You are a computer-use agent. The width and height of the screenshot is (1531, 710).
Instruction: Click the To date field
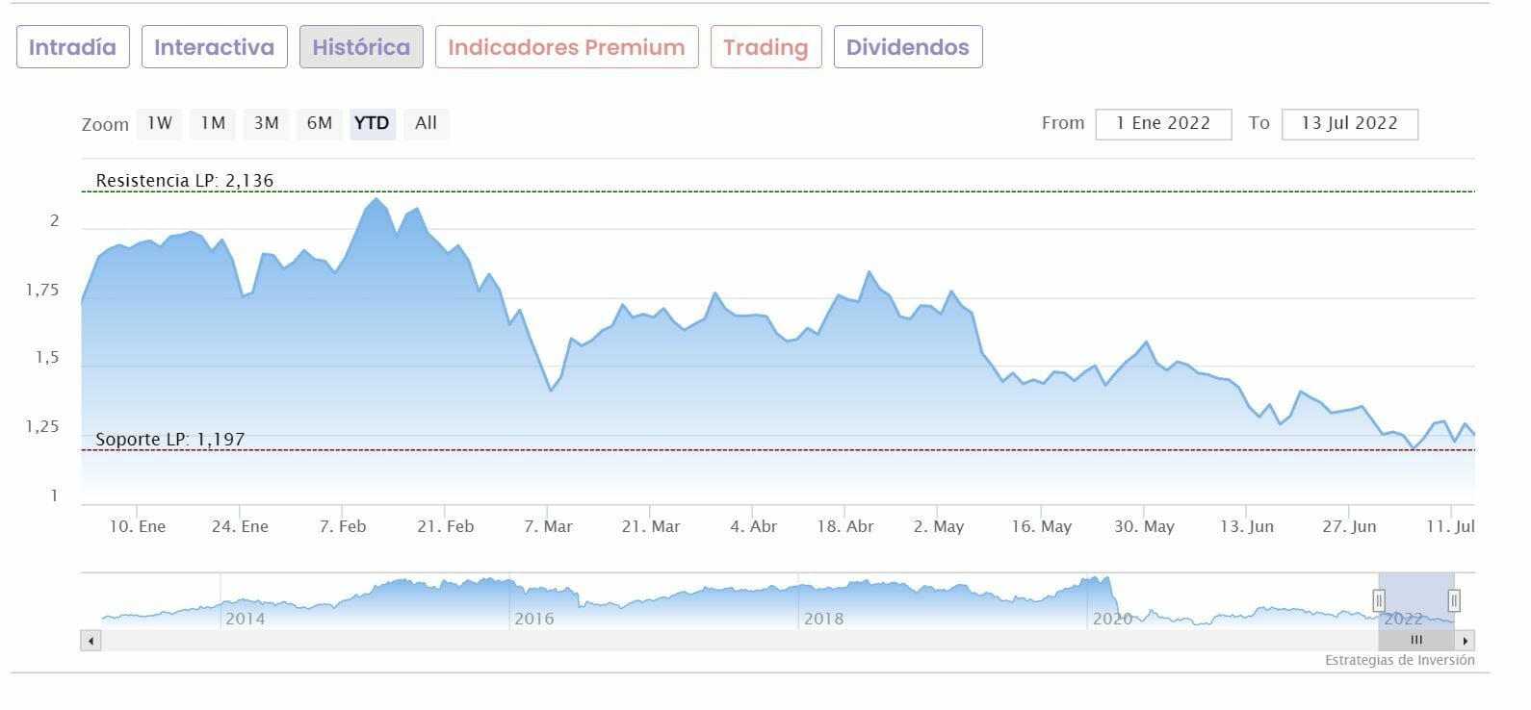pos(1349,124)
